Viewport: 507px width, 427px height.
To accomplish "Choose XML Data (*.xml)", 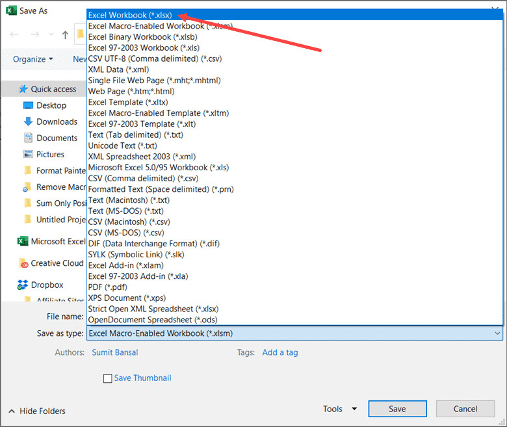I will click(x=294, y=70).
